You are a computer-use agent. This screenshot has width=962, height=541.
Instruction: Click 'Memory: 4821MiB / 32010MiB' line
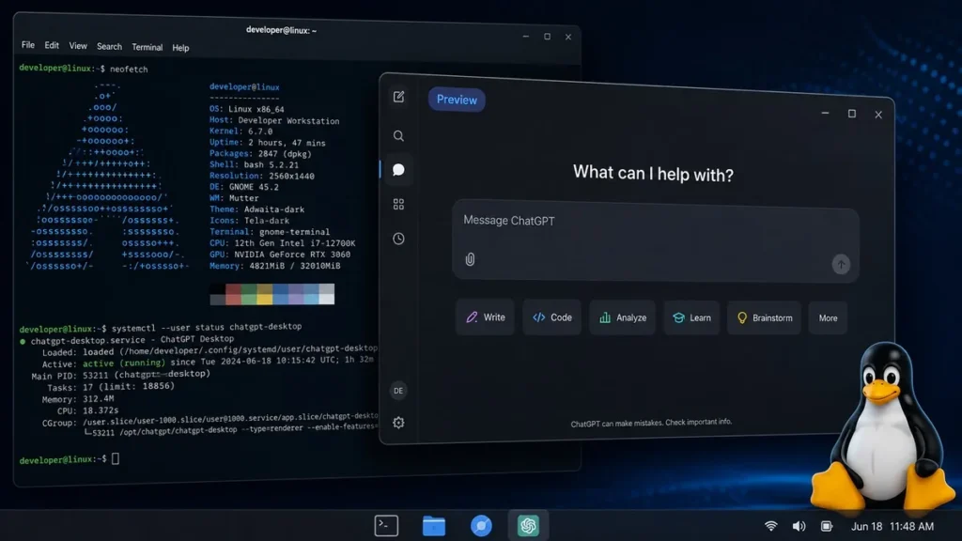tap(275, 266)
